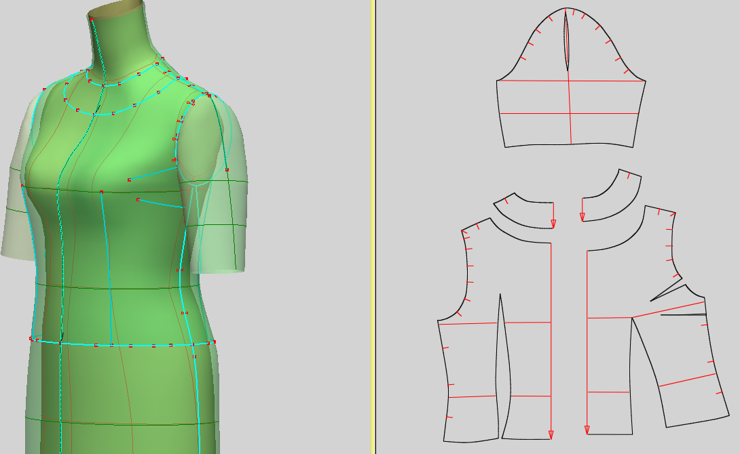740x454 pixels.
Task: Click the narrow dart inside the sleeve cap
Action: 567,41
